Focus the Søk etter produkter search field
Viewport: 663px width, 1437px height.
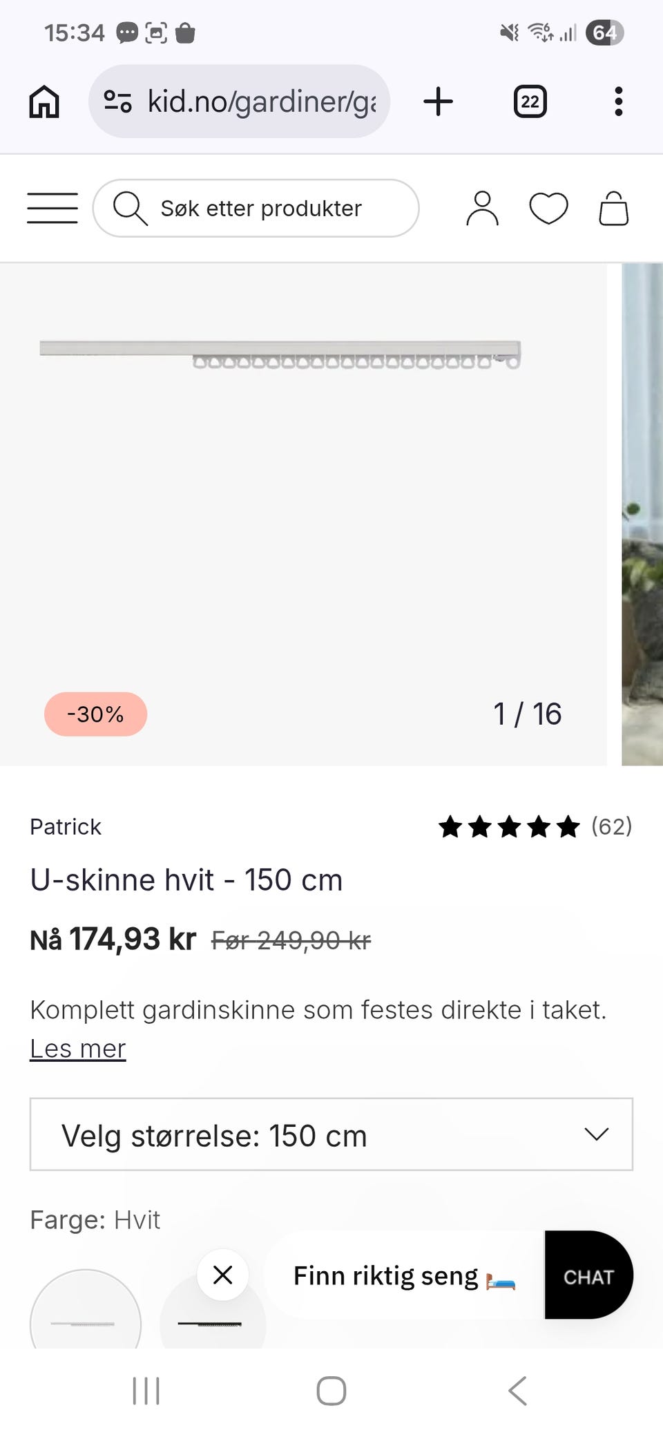pyautogui.click(x=261, y=208)
